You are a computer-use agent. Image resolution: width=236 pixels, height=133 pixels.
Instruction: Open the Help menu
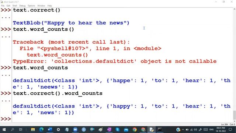point(50,6)
